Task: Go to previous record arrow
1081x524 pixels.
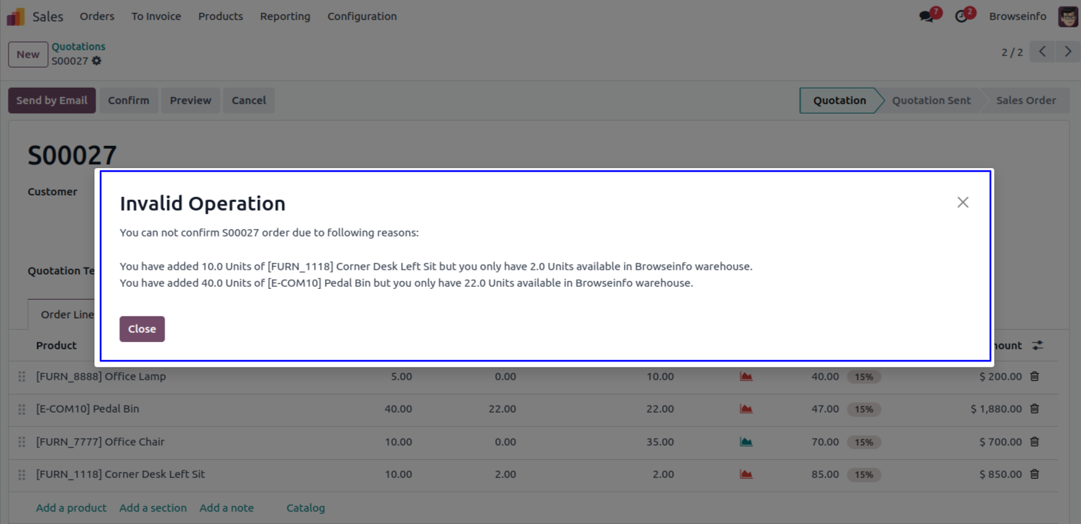Action: click(x=1042, y=52)
